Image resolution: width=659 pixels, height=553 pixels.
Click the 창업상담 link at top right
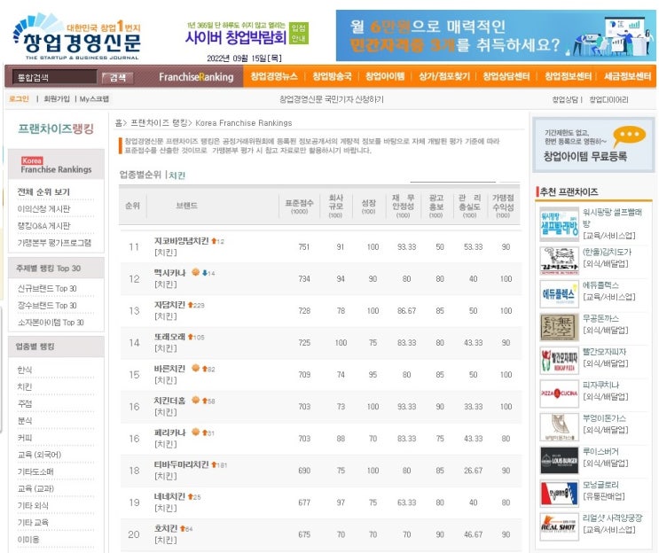point(564,99)
